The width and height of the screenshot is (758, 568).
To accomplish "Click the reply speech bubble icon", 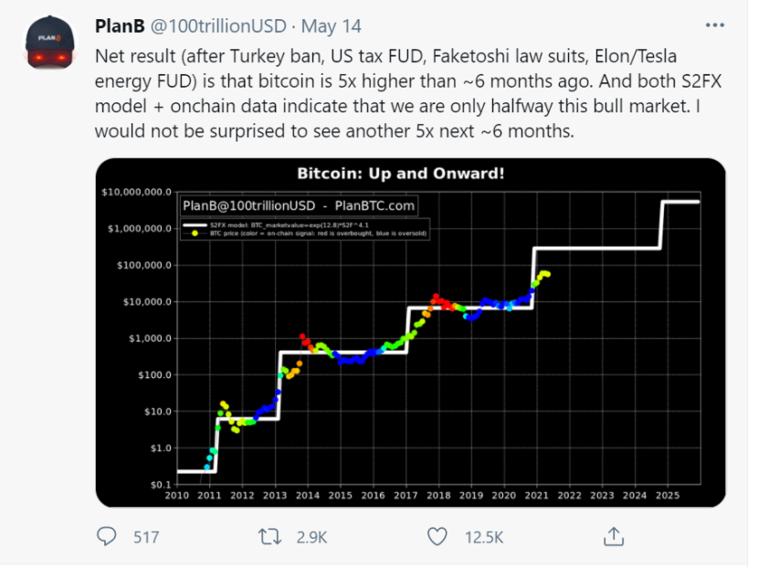I will (x=106, y=536).
